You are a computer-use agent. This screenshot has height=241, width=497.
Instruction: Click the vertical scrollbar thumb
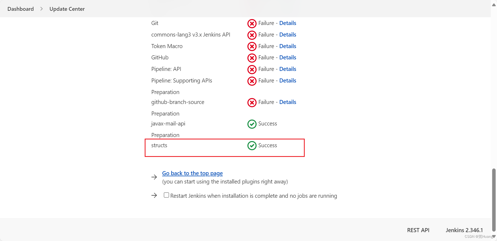(494, 200)
